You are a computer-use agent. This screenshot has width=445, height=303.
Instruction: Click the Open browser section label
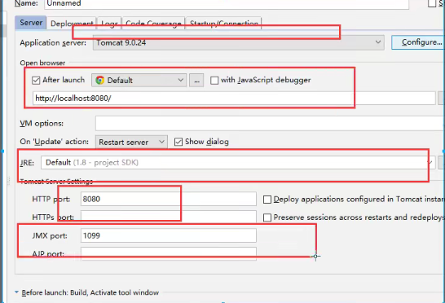42,63
